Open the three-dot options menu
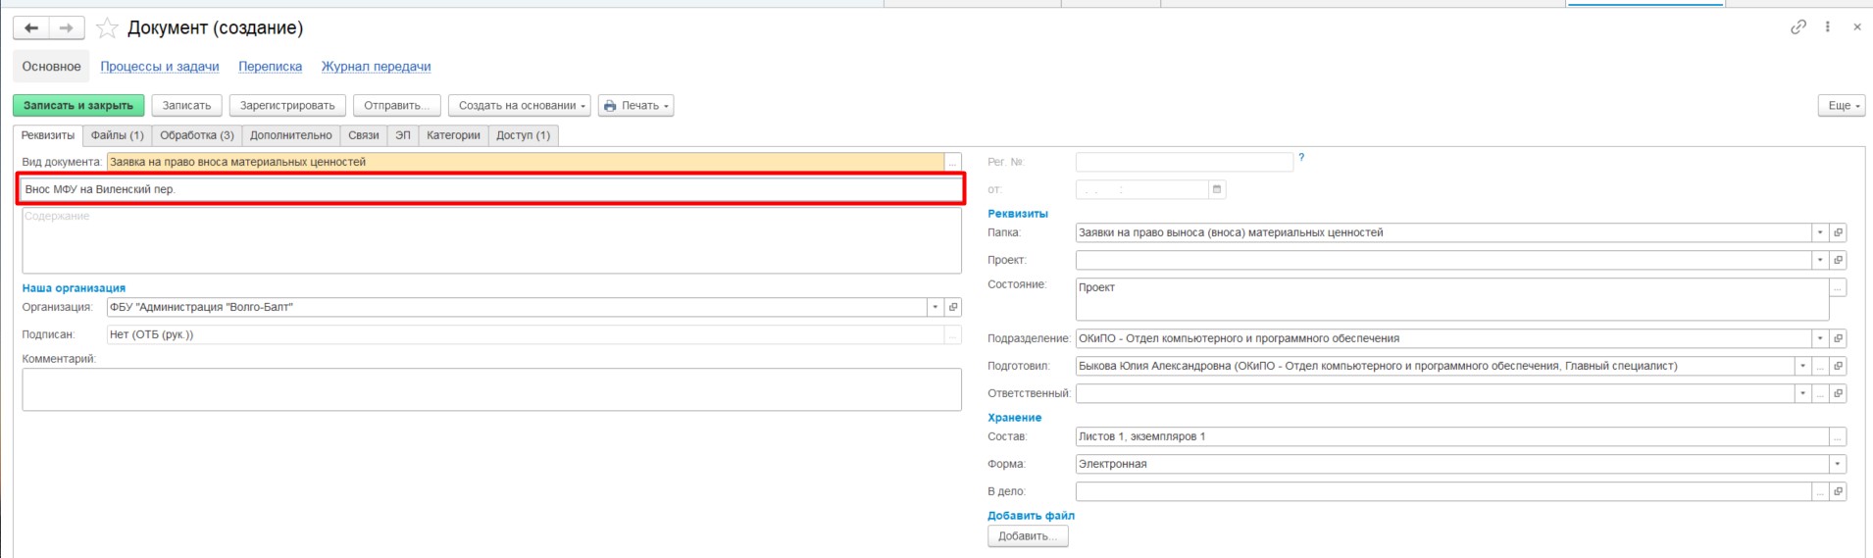1873x558 pixels. (x=1827, y=27)
